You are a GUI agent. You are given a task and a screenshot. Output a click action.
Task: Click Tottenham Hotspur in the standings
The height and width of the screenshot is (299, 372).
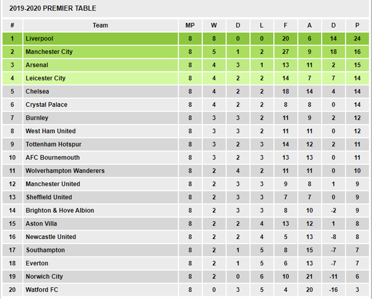[53, 144]
